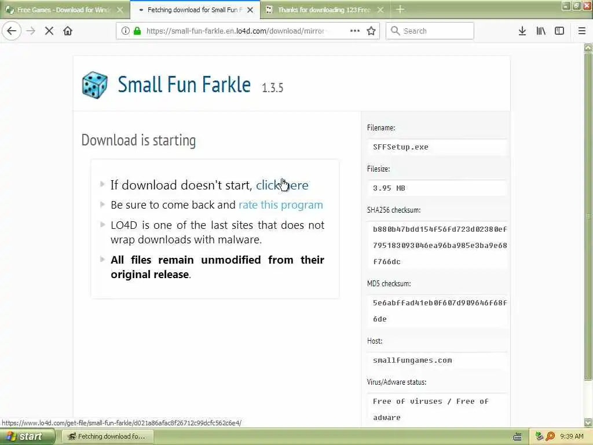Click the network tray icon
Screen dimensions: 593x445
[x=539, y=436]
